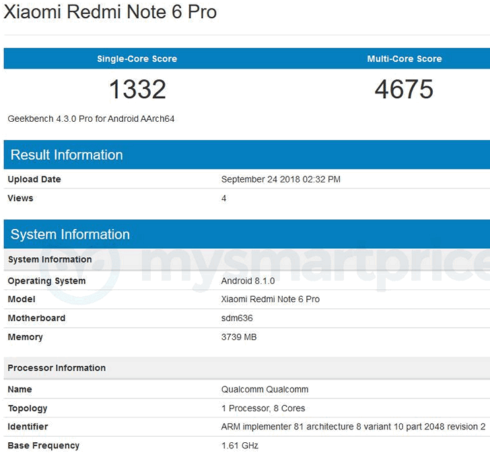Click the 1.61 GHz frequency value

240,446
